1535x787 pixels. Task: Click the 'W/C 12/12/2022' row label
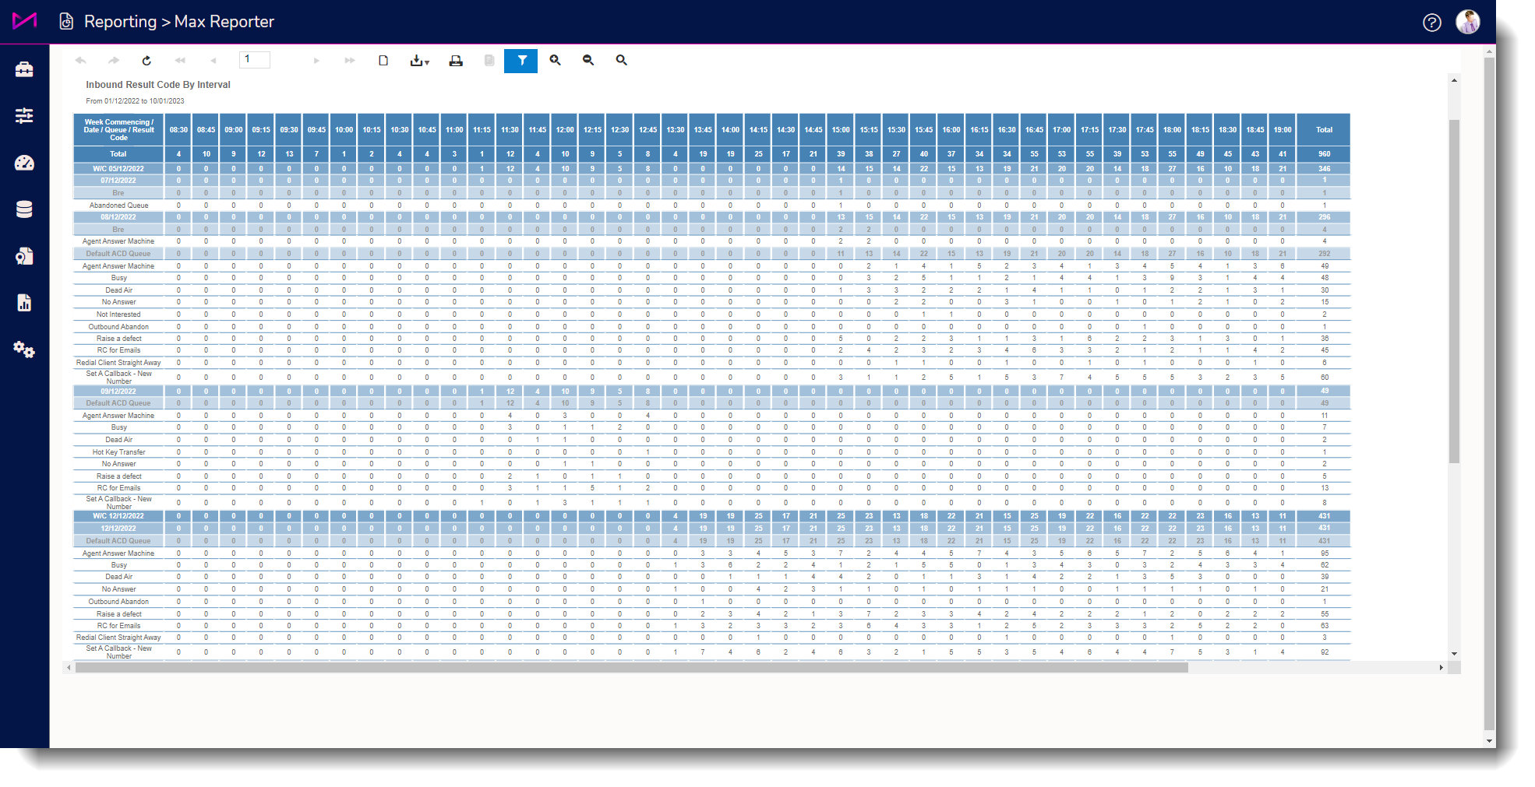118,516
